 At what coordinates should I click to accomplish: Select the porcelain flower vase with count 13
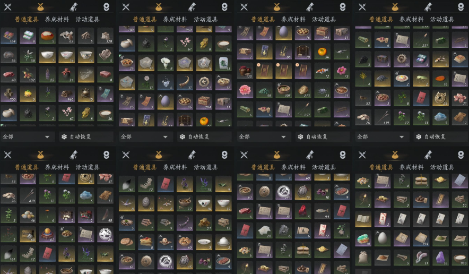(223, 63)
